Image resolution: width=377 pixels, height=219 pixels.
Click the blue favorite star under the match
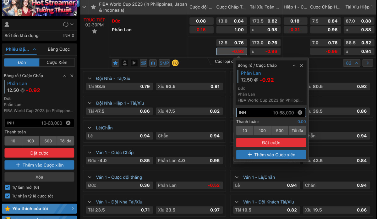tap(115, 63)
